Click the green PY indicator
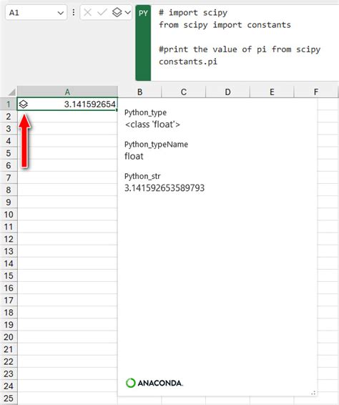Viewport: 339px width, 405px height. [143, 43]
